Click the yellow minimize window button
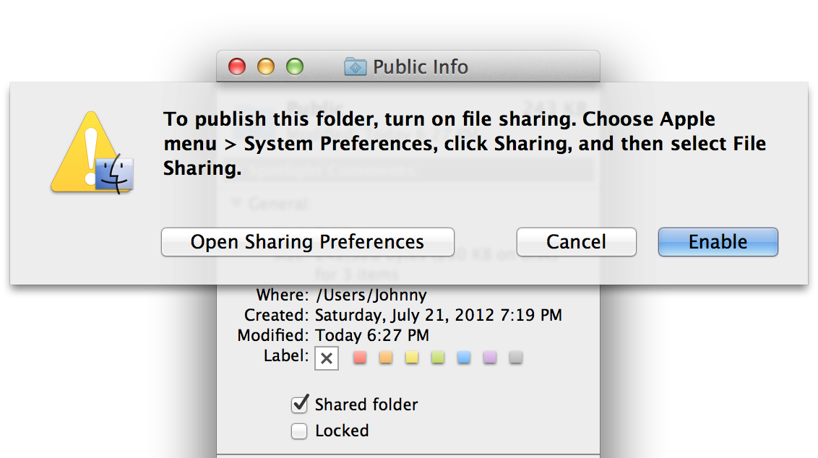The width and height of the screenshot is (818, 458). point(265,66)
